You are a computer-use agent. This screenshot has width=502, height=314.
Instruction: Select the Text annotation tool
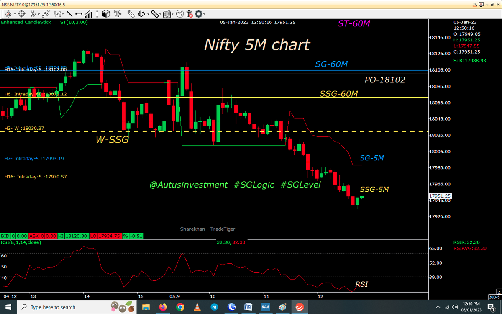click(118, 14)
